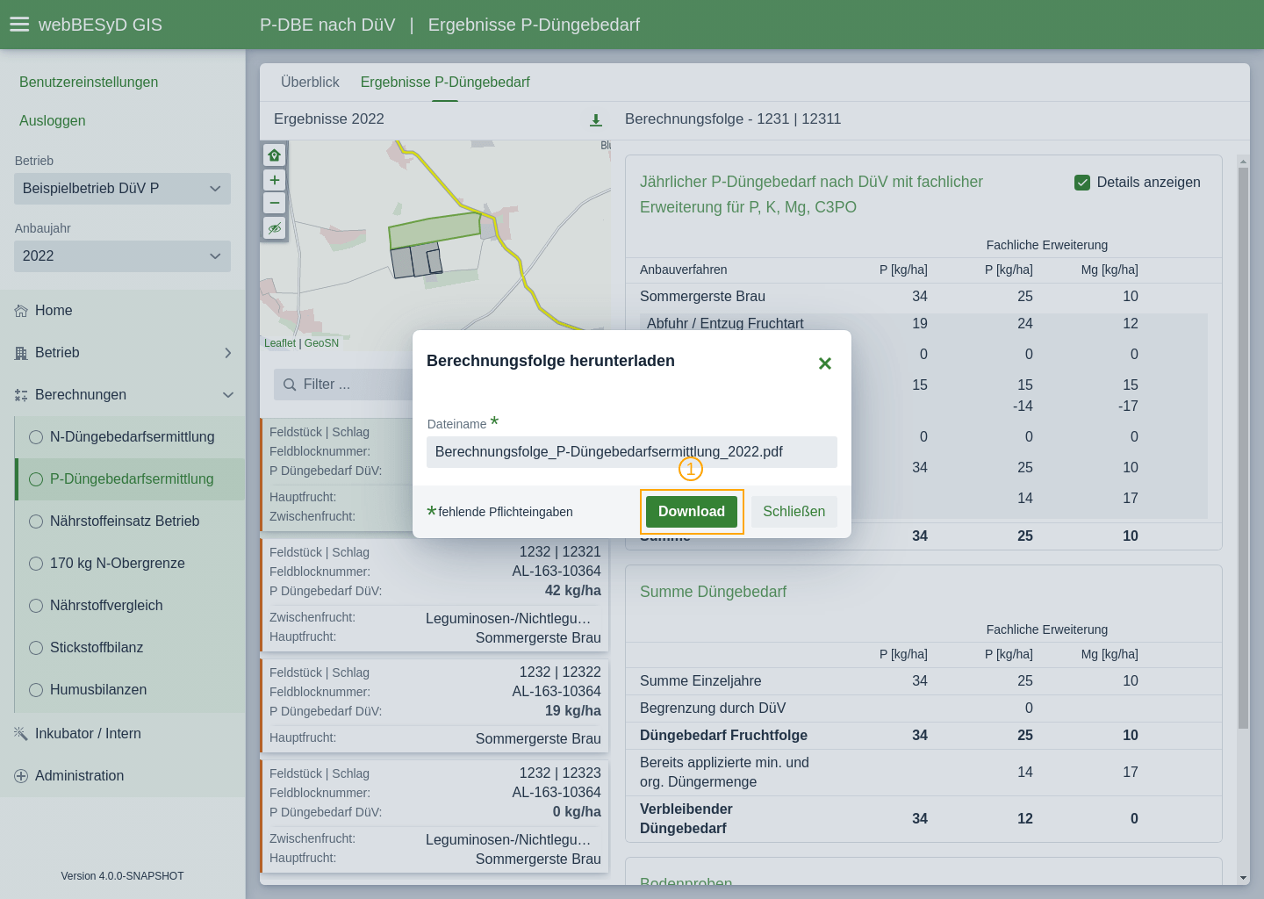Click the Betrieb building icon
This screenshot has width=1264, height=899.
coord(21,353)
